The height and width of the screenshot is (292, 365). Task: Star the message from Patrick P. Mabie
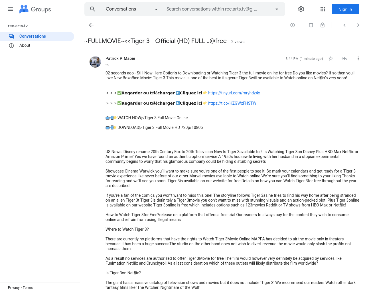coord(331,58)
